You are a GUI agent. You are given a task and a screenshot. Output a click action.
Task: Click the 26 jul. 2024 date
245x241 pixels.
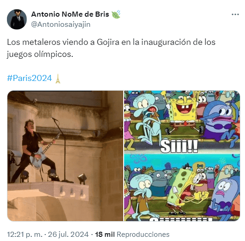[x=68, y=235]
